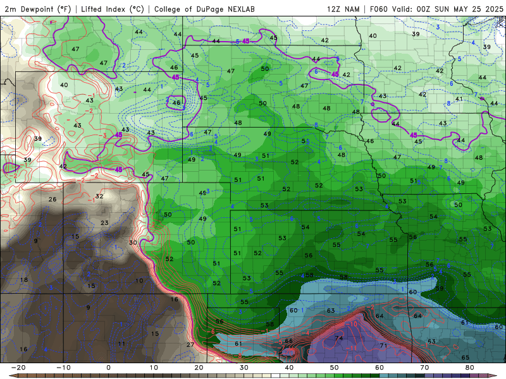
Task: Click the 26 dewpoint value on the map
Action: click(x=52, y=199)
